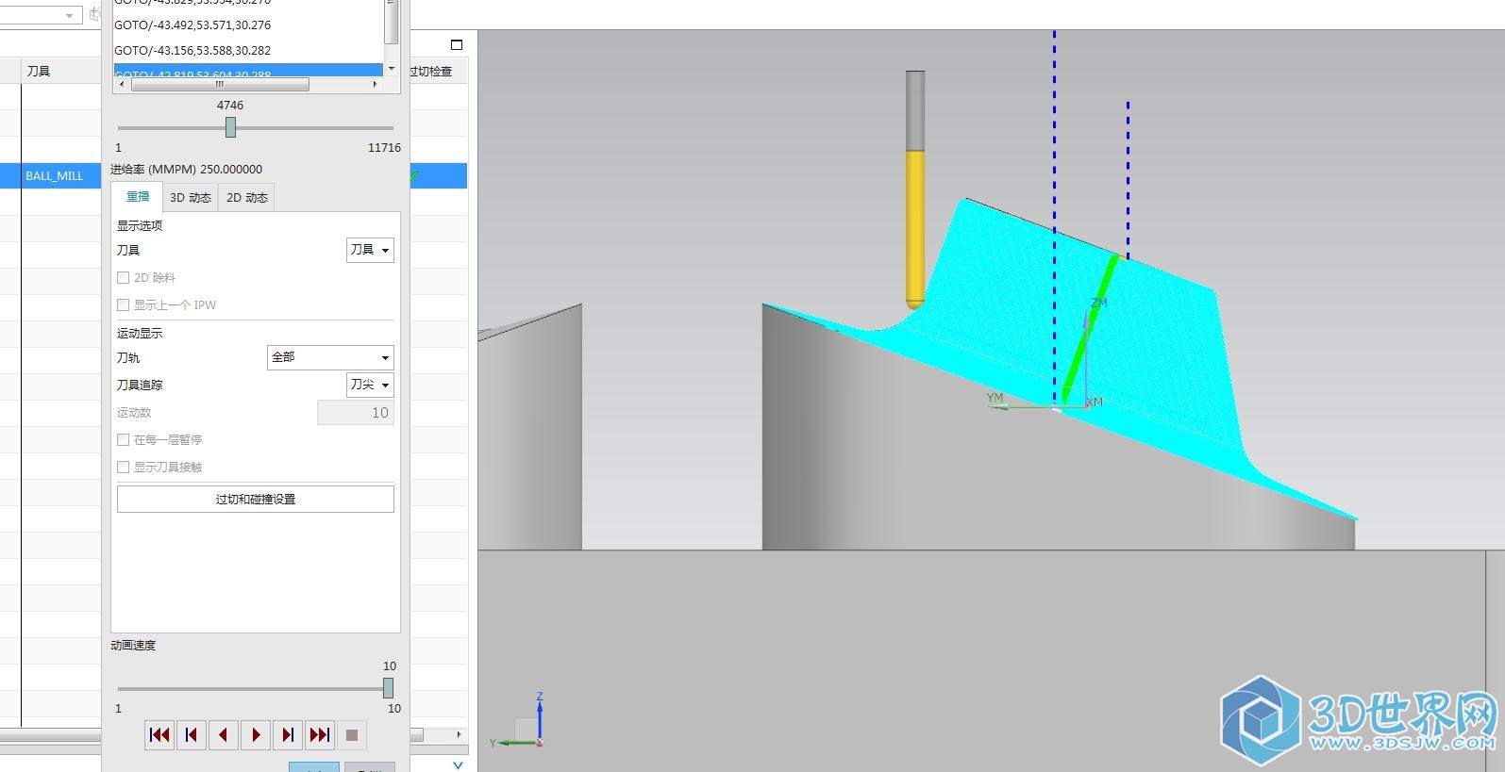The height and width of the screenshot is (772, 1505).
Task: Click the step forward playback icon
Action: point(288,735)
